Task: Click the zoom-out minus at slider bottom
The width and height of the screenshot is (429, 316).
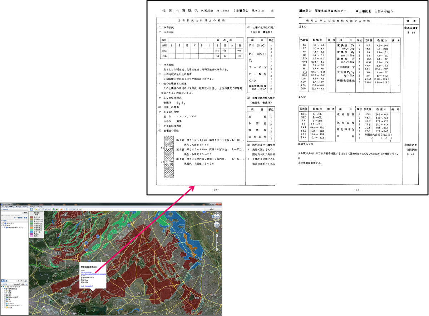Action: point(217,249)
